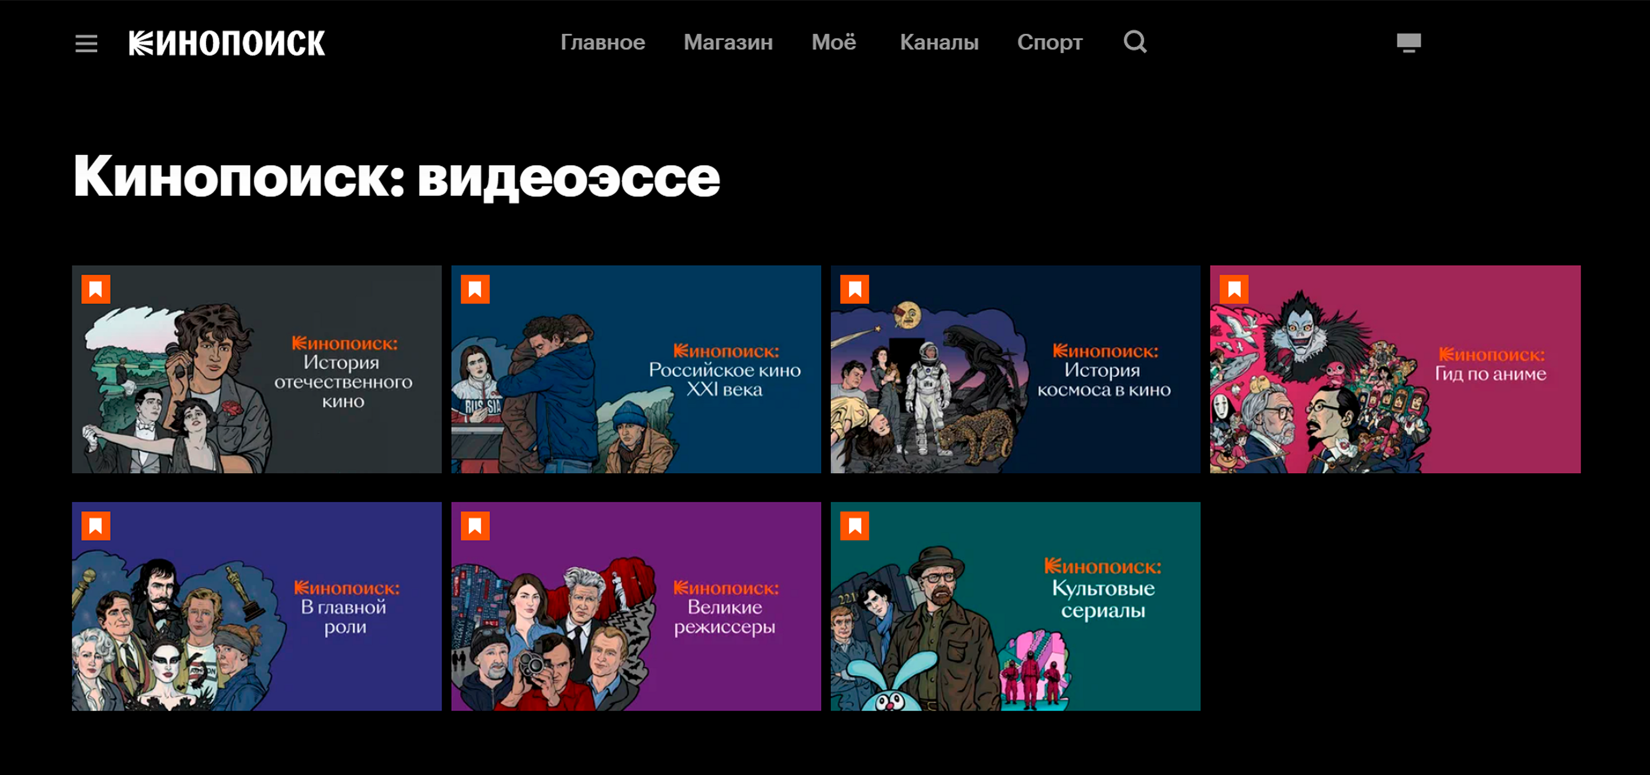The height and width of the screenshot is (775, 1650).
Task: Open История отечественного кино thumbnail
Action: [257, 370]
